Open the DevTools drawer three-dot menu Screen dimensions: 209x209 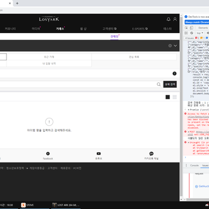186,165
